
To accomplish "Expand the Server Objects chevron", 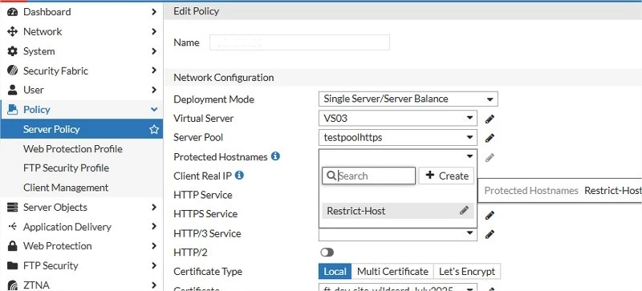I will (154, 207).
